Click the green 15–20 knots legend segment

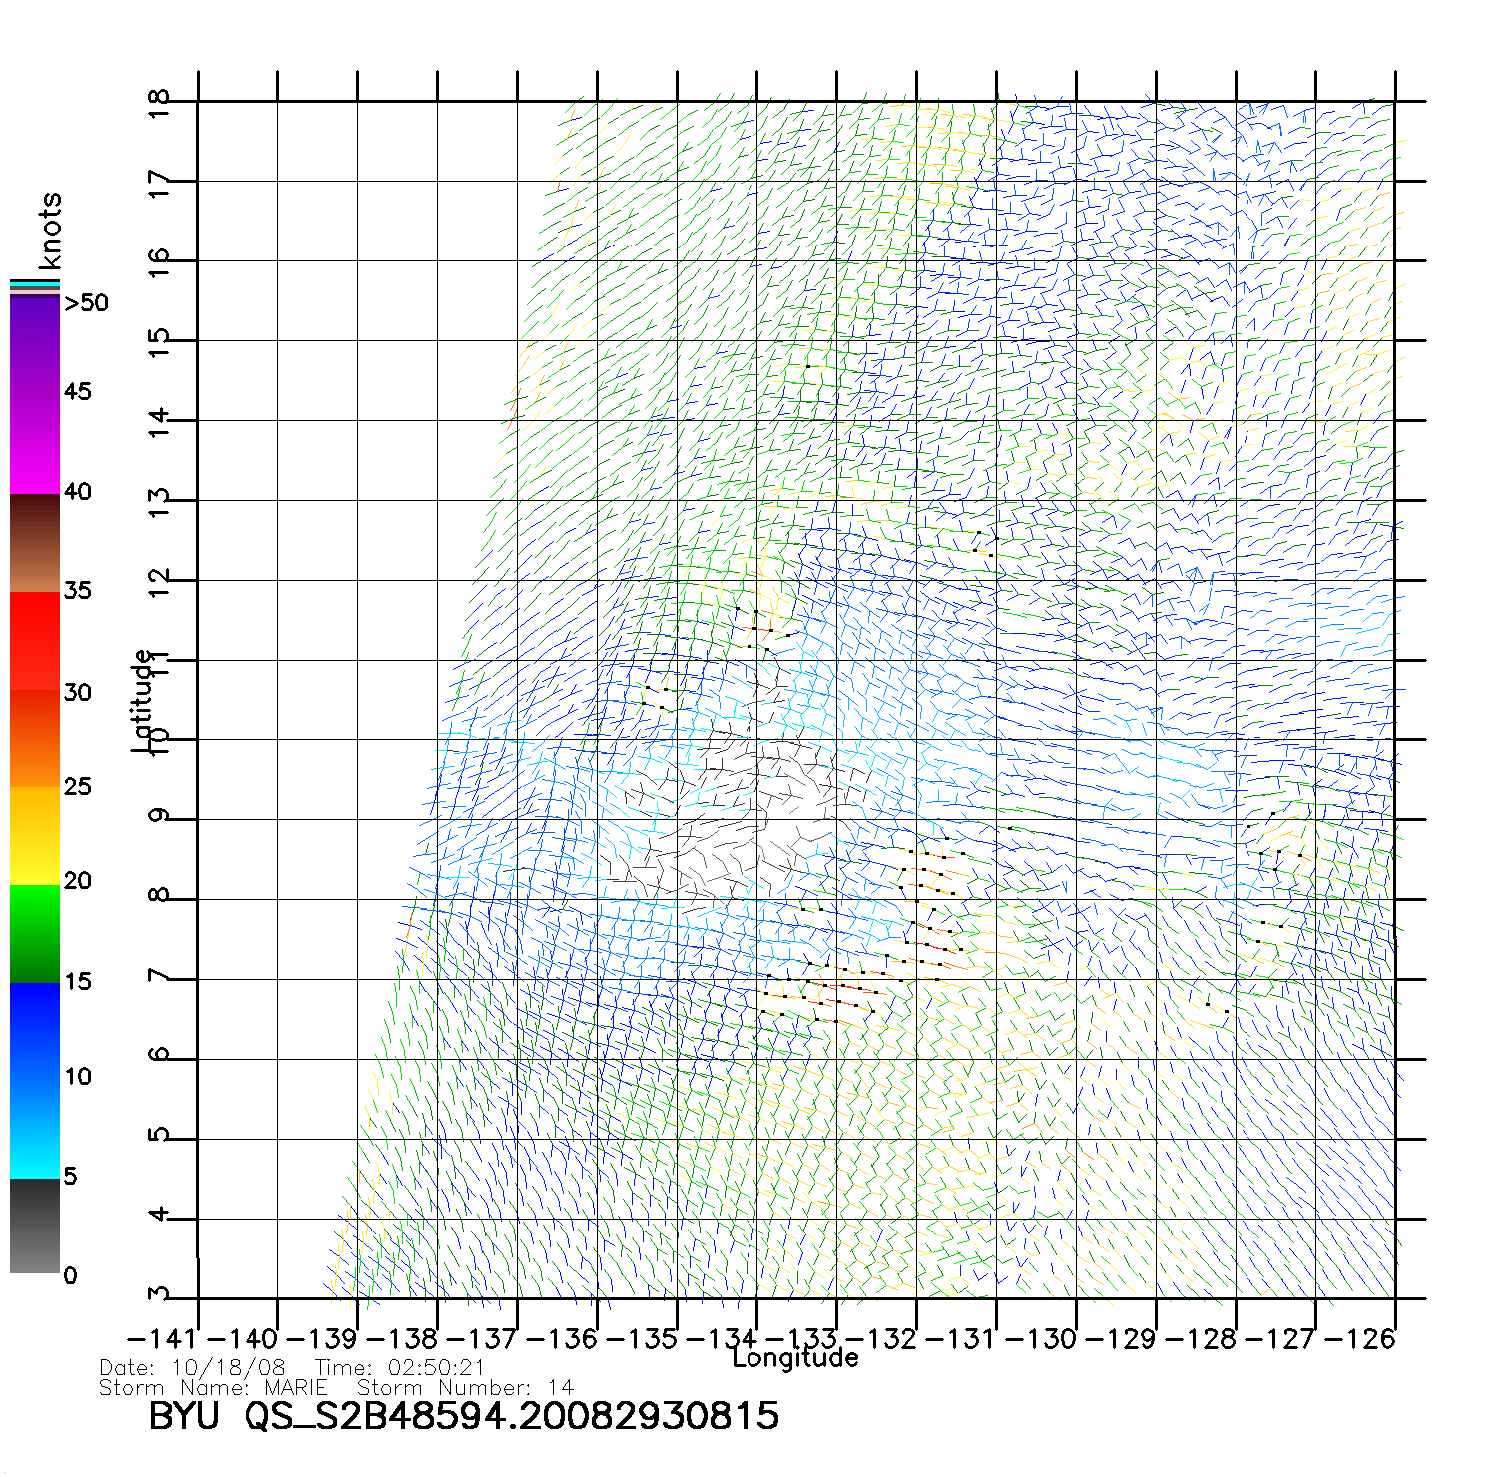[34, 934]
